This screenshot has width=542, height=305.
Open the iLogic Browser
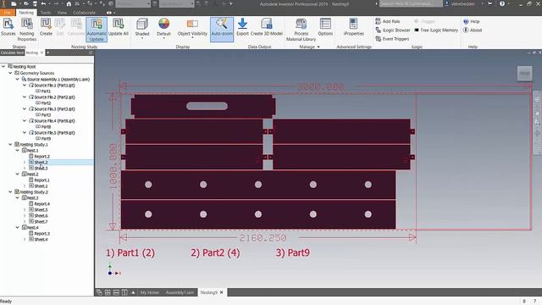[393, 30]
